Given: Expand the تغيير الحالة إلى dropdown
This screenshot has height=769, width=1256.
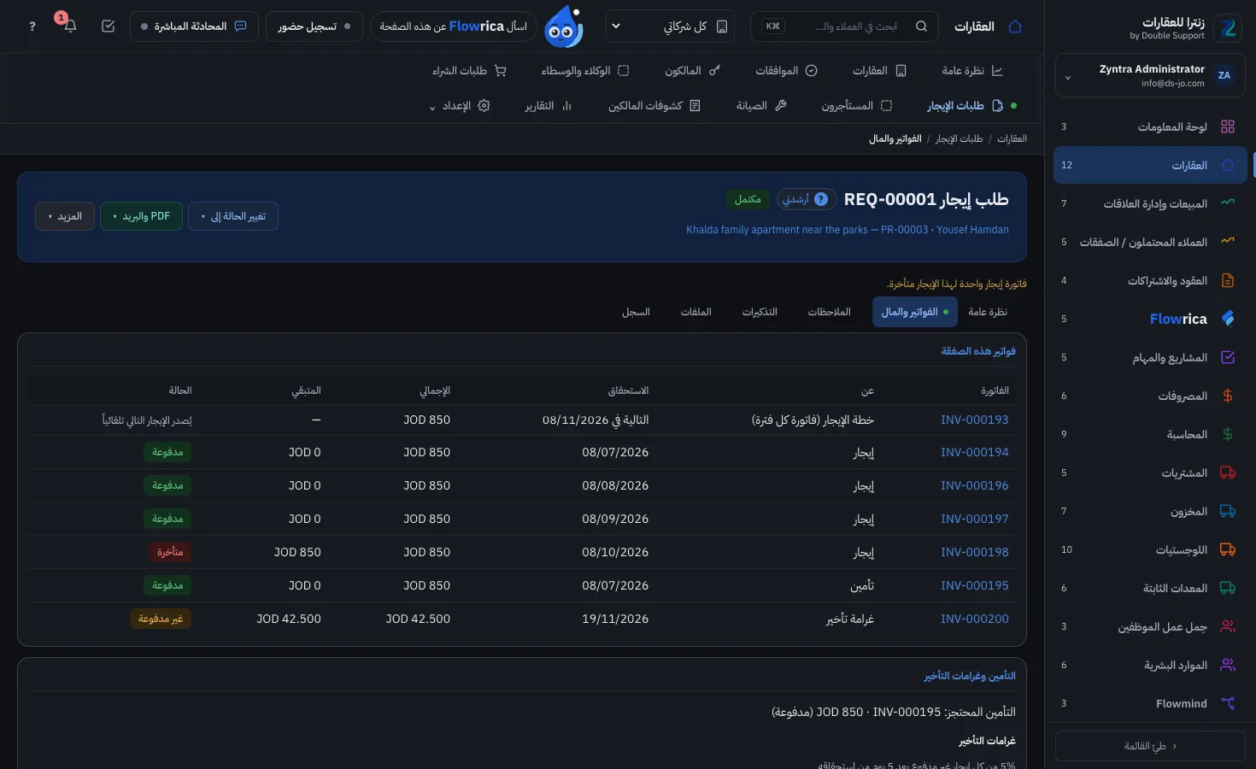Looking at the screenshot, I should click(x=233, y=216).
